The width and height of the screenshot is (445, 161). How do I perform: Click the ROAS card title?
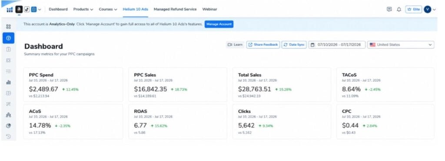click(140, 111)
